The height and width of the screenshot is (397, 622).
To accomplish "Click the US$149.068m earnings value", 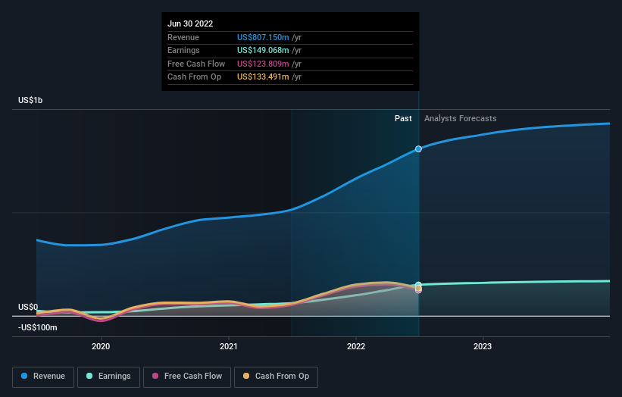I will [x=263, y=50].
